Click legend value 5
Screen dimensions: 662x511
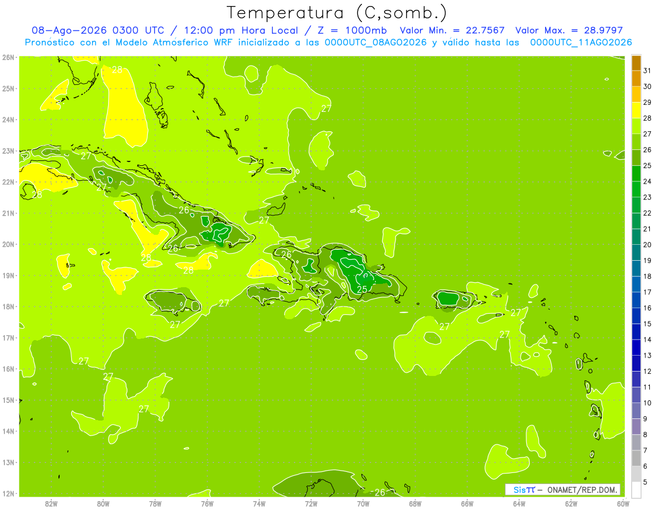[645, 482]
